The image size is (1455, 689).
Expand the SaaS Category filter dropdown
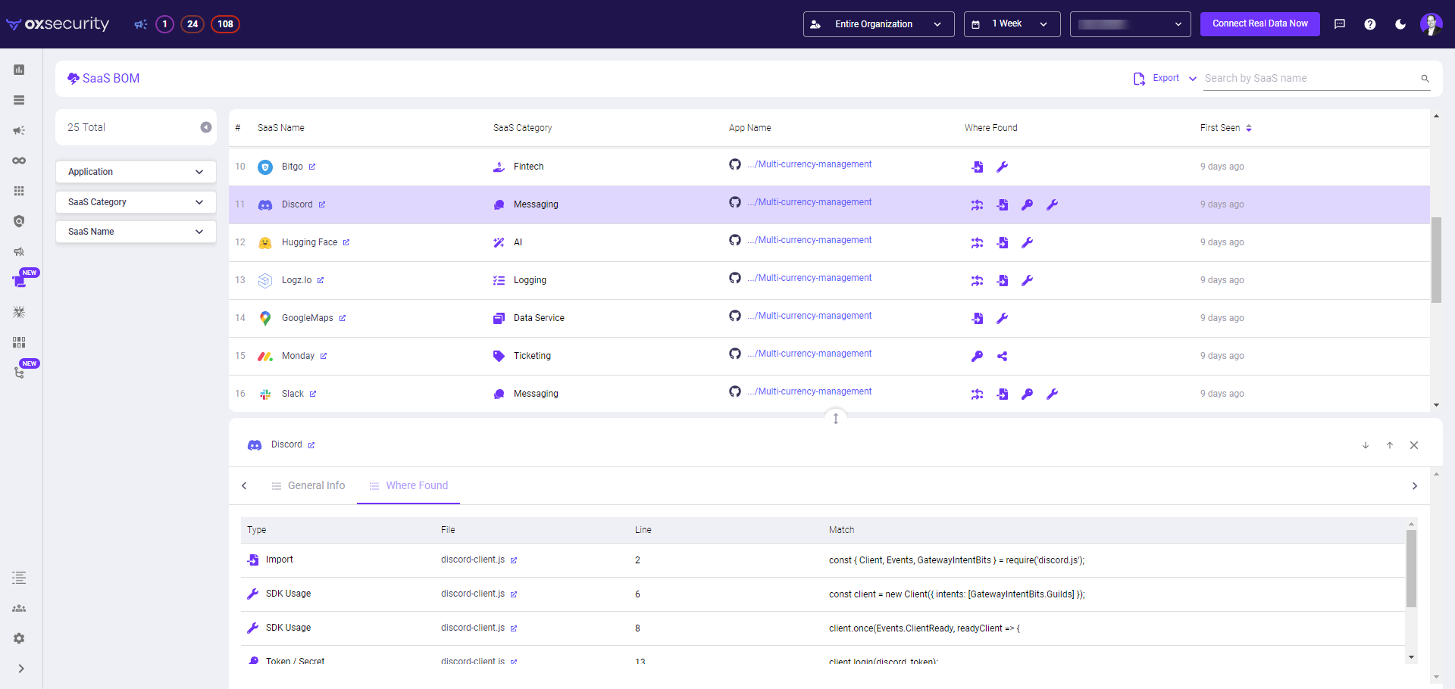[x=136, y=202]
